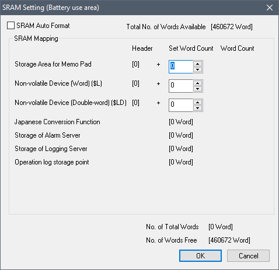Click the Non-volatile Device (Double-word) count field
This screenshot has width=279, height=270.
click(181, 105)
